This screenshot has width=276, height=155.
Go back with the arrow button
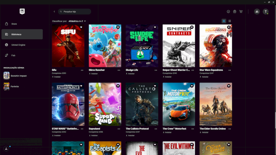pos(54,12)
